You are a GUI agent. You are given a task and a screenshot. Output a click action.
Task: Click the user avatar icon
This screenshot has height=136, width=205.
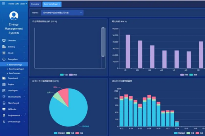(14, 16)
